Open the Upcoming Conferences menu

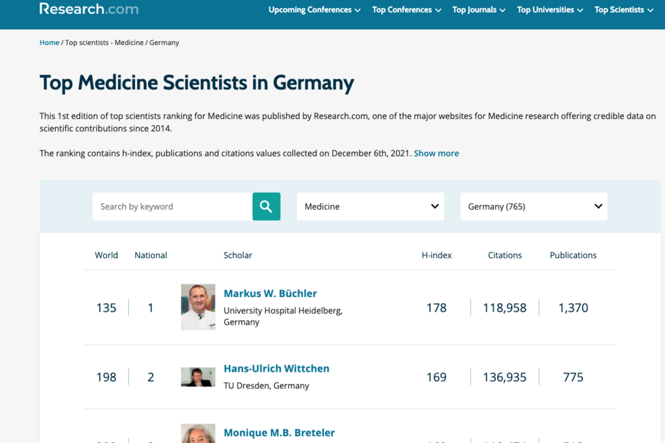pyautogui.click(x=314, y=10)
